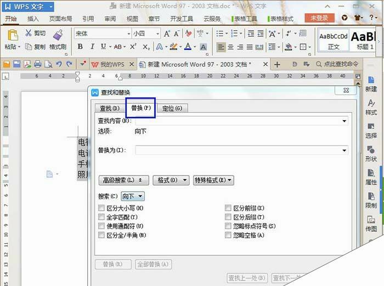This screenshot has width=384, height=286.
Task: Click the text highlight color swatch
Action: [173, 46]
